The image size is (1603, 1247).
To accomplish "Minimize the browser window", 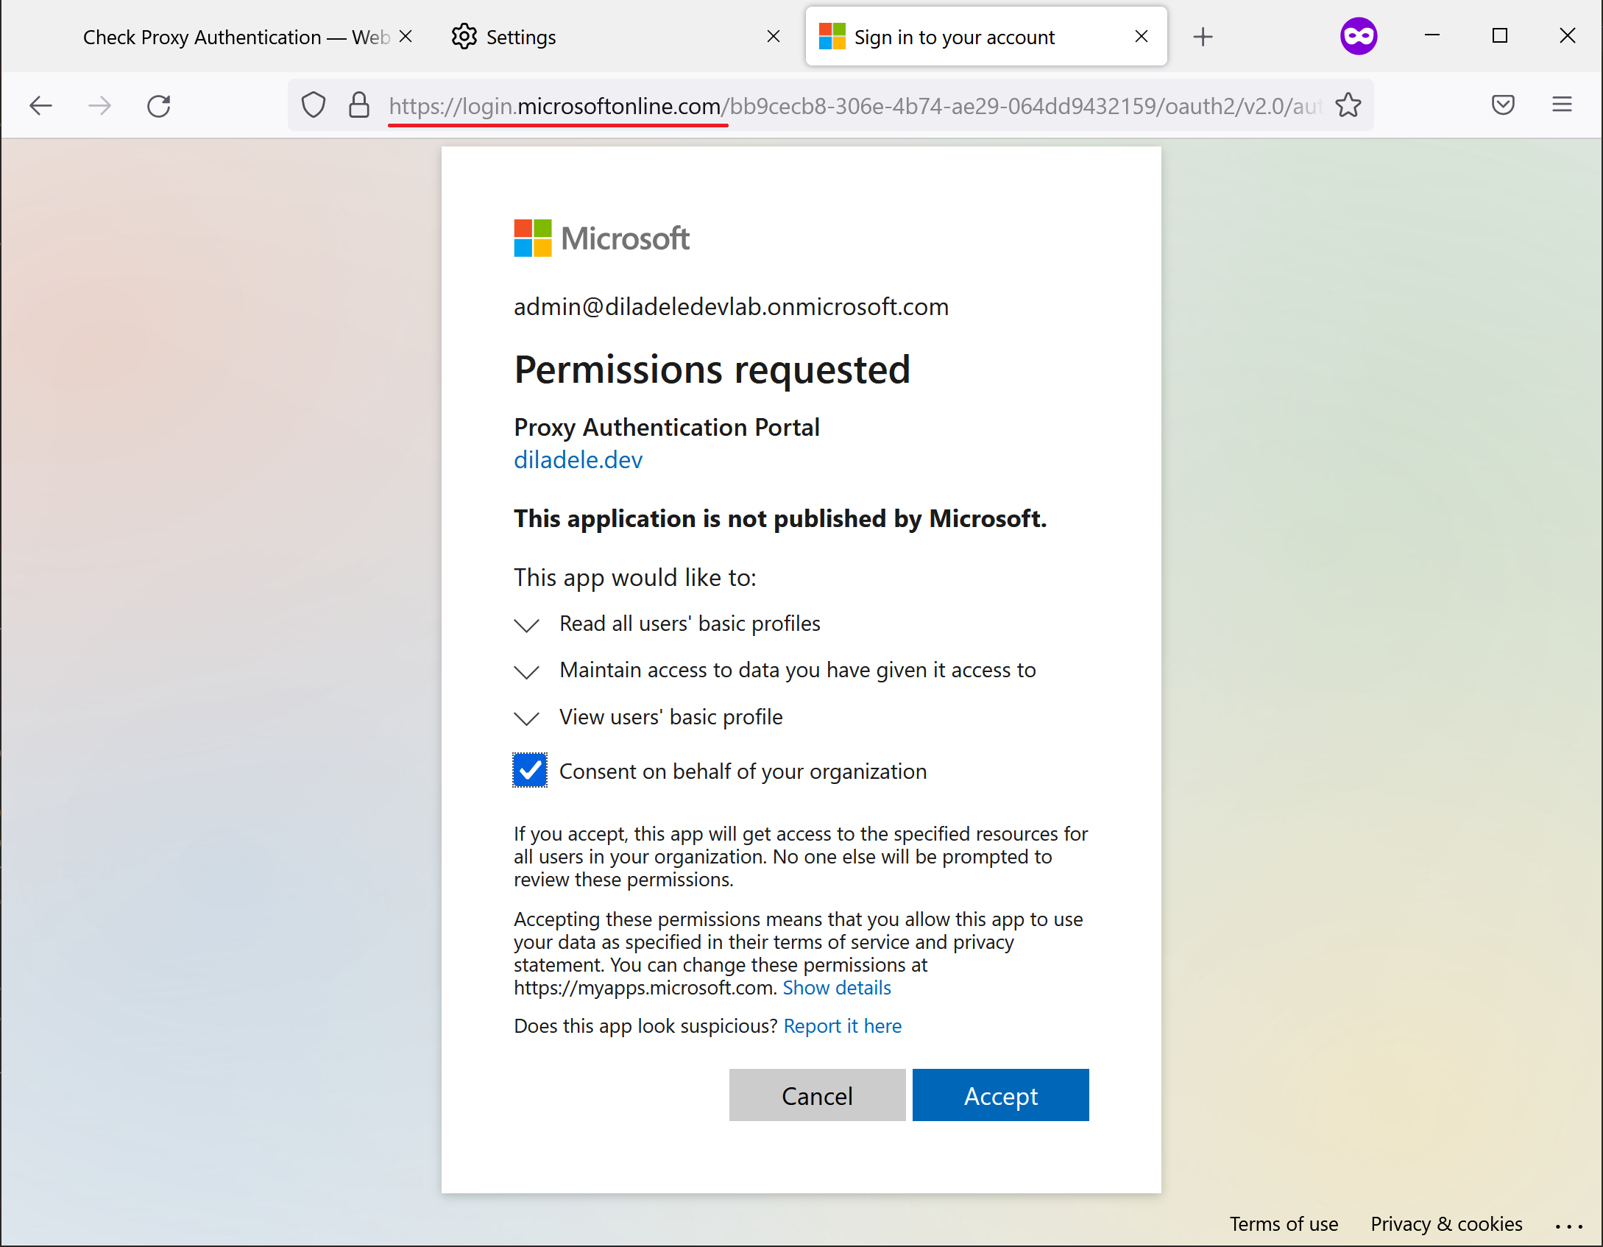I will [1432, 36].
